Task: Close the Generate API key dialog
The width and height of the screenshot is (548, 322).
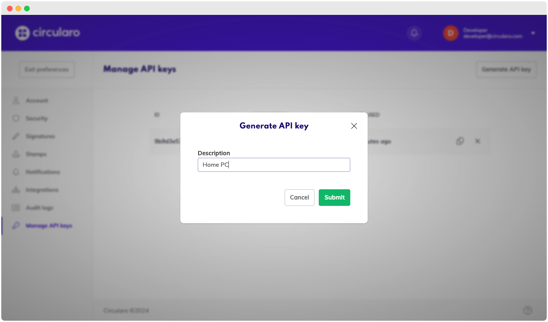Action: tap(354, 126)
